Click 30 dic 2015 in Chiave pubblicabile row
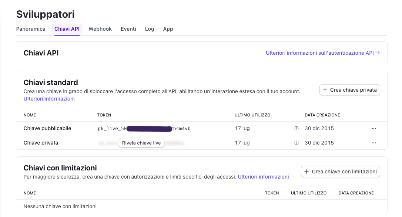 (319, 128)
